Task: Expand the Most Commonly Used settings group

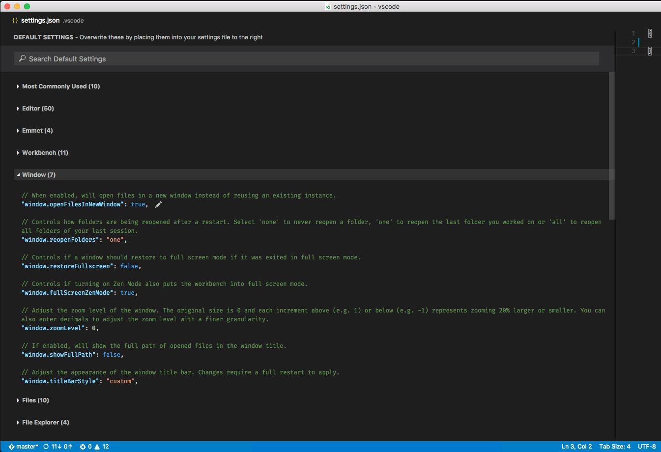Action: [x=60, y=86]
